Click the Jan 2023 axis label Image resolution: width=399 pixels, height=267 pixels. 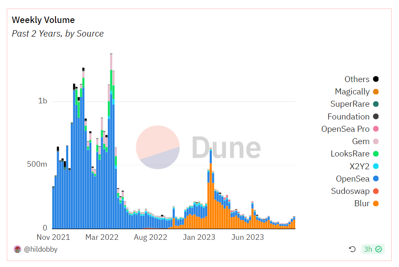[x=199, y=237]
